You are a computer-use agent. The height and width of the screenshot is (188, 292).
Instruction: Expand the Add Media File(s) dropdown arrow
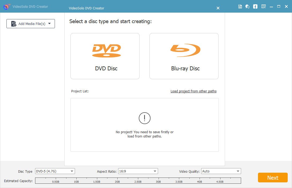(49, 24)
